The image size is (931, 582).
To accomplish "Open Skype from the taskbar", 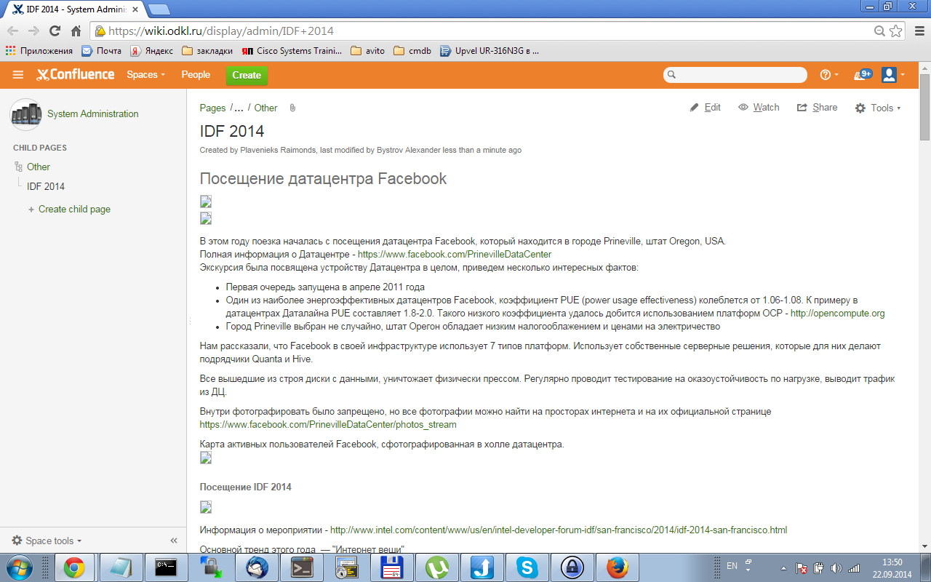I will [527, 567].
